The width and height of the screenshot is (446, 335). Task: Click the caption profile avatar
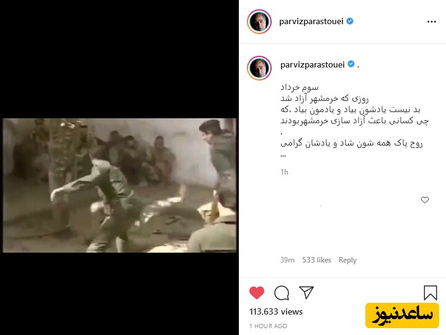click(x=259, y=68)
